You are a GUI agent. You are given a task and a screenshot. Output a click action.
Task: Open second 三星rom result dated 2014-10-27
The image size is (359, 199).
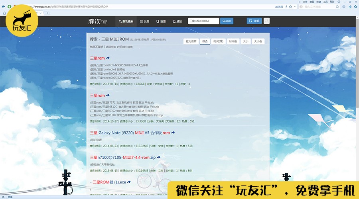click(97, 95)
